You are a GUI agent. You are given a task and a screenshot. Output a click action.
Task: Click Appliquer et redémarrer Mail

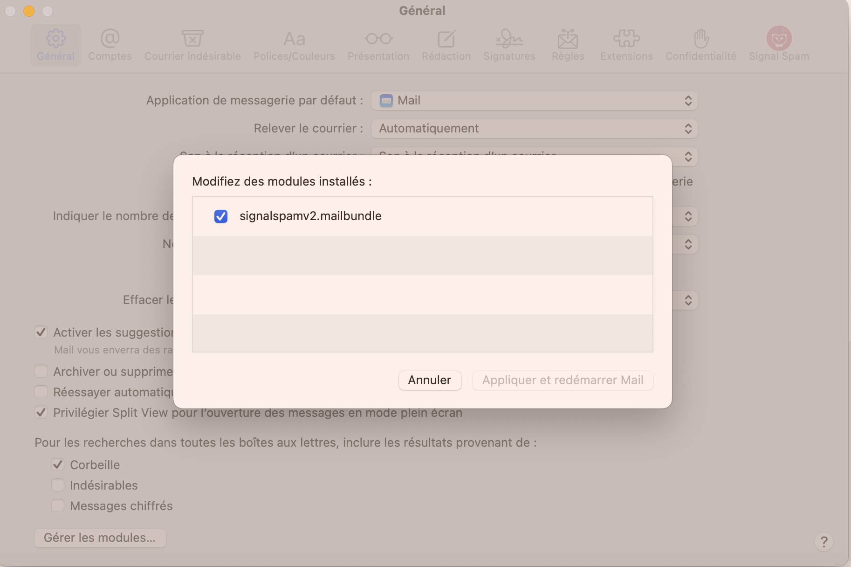pos(563,380)
